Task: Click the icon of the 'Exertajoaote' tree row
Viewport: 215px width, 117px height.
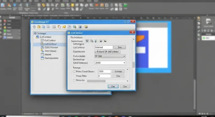Action: coord(42,58)
